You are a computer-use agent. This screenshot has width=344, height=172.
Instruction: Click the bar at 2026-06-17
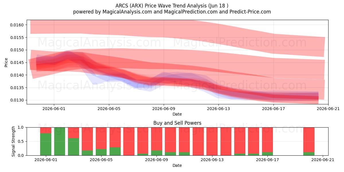coord(267,141)
